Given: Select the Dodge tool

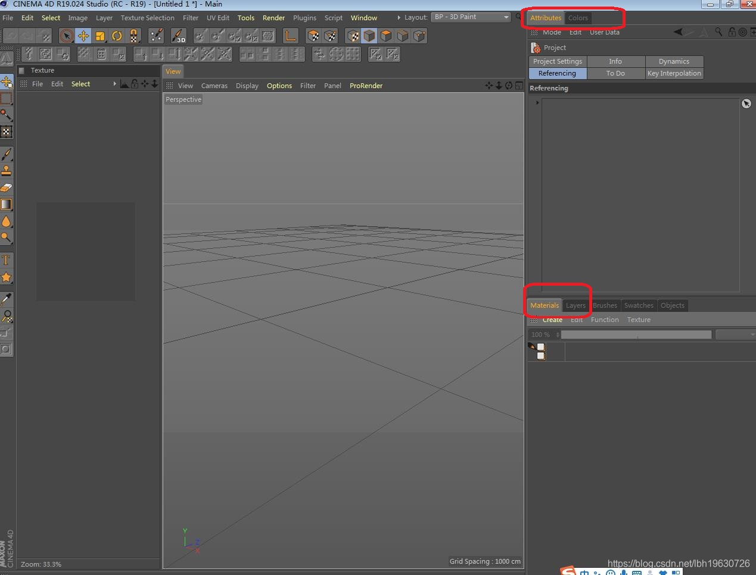Looking at the screenshot, I should (x=7, y=238).
